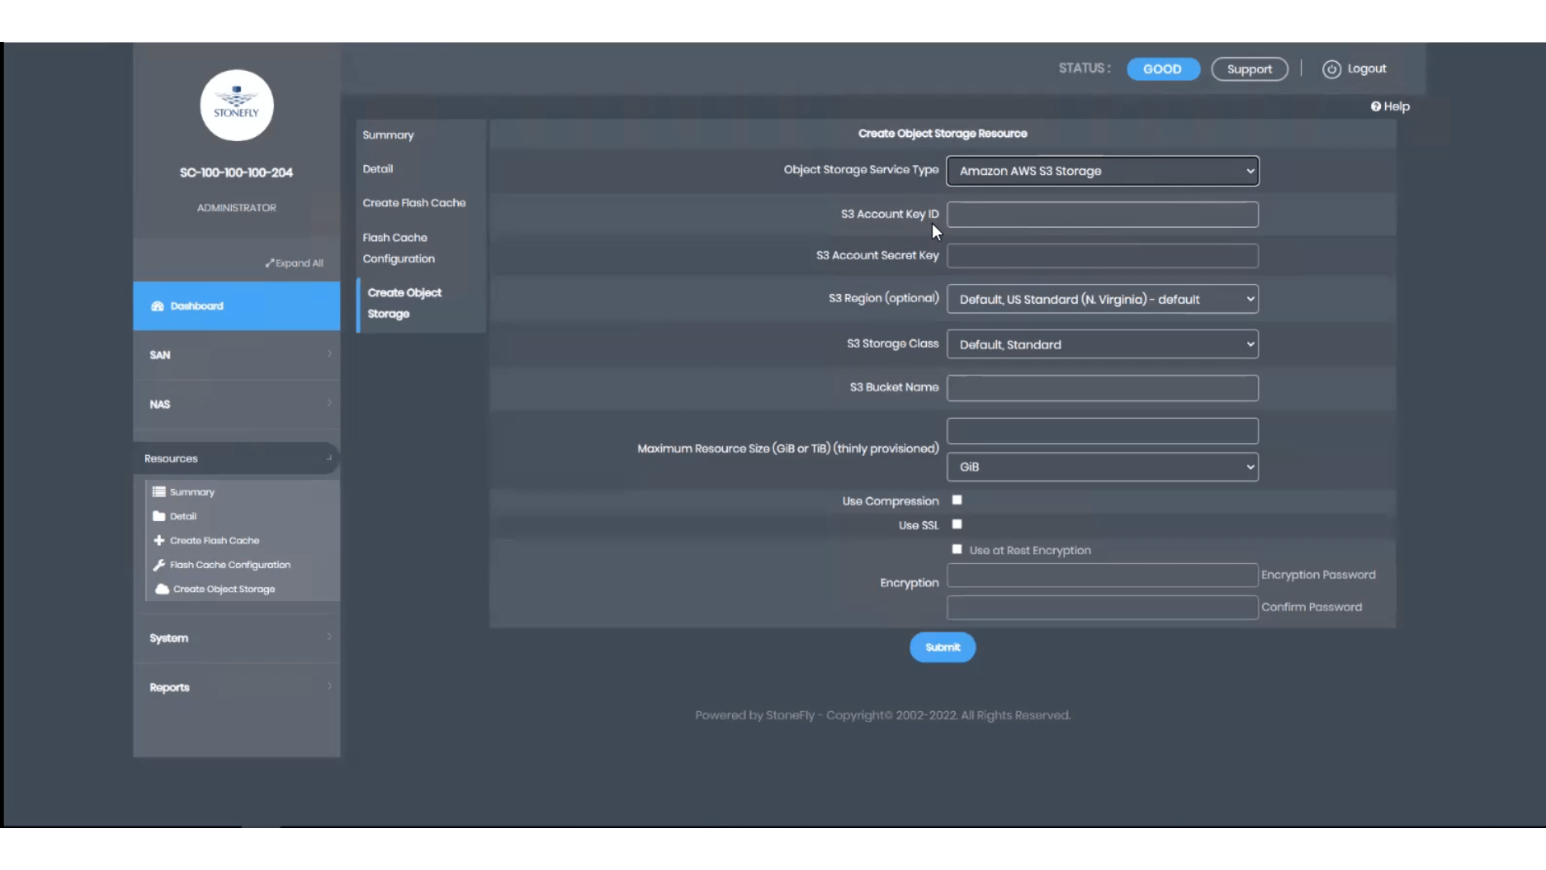Click the Support button

click(1250, 69)
